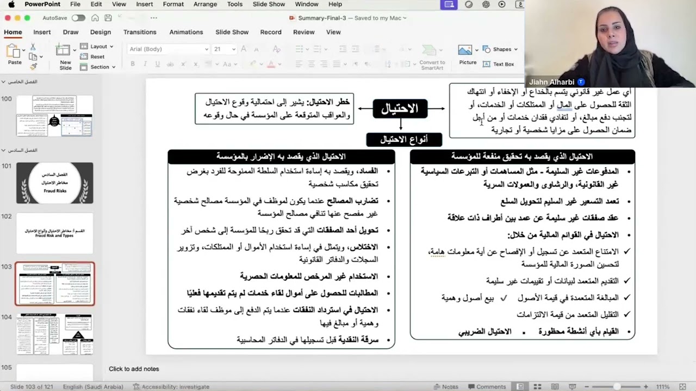Click the Format Painter brush icon
The image size is (696, 391).
point(33,66)
